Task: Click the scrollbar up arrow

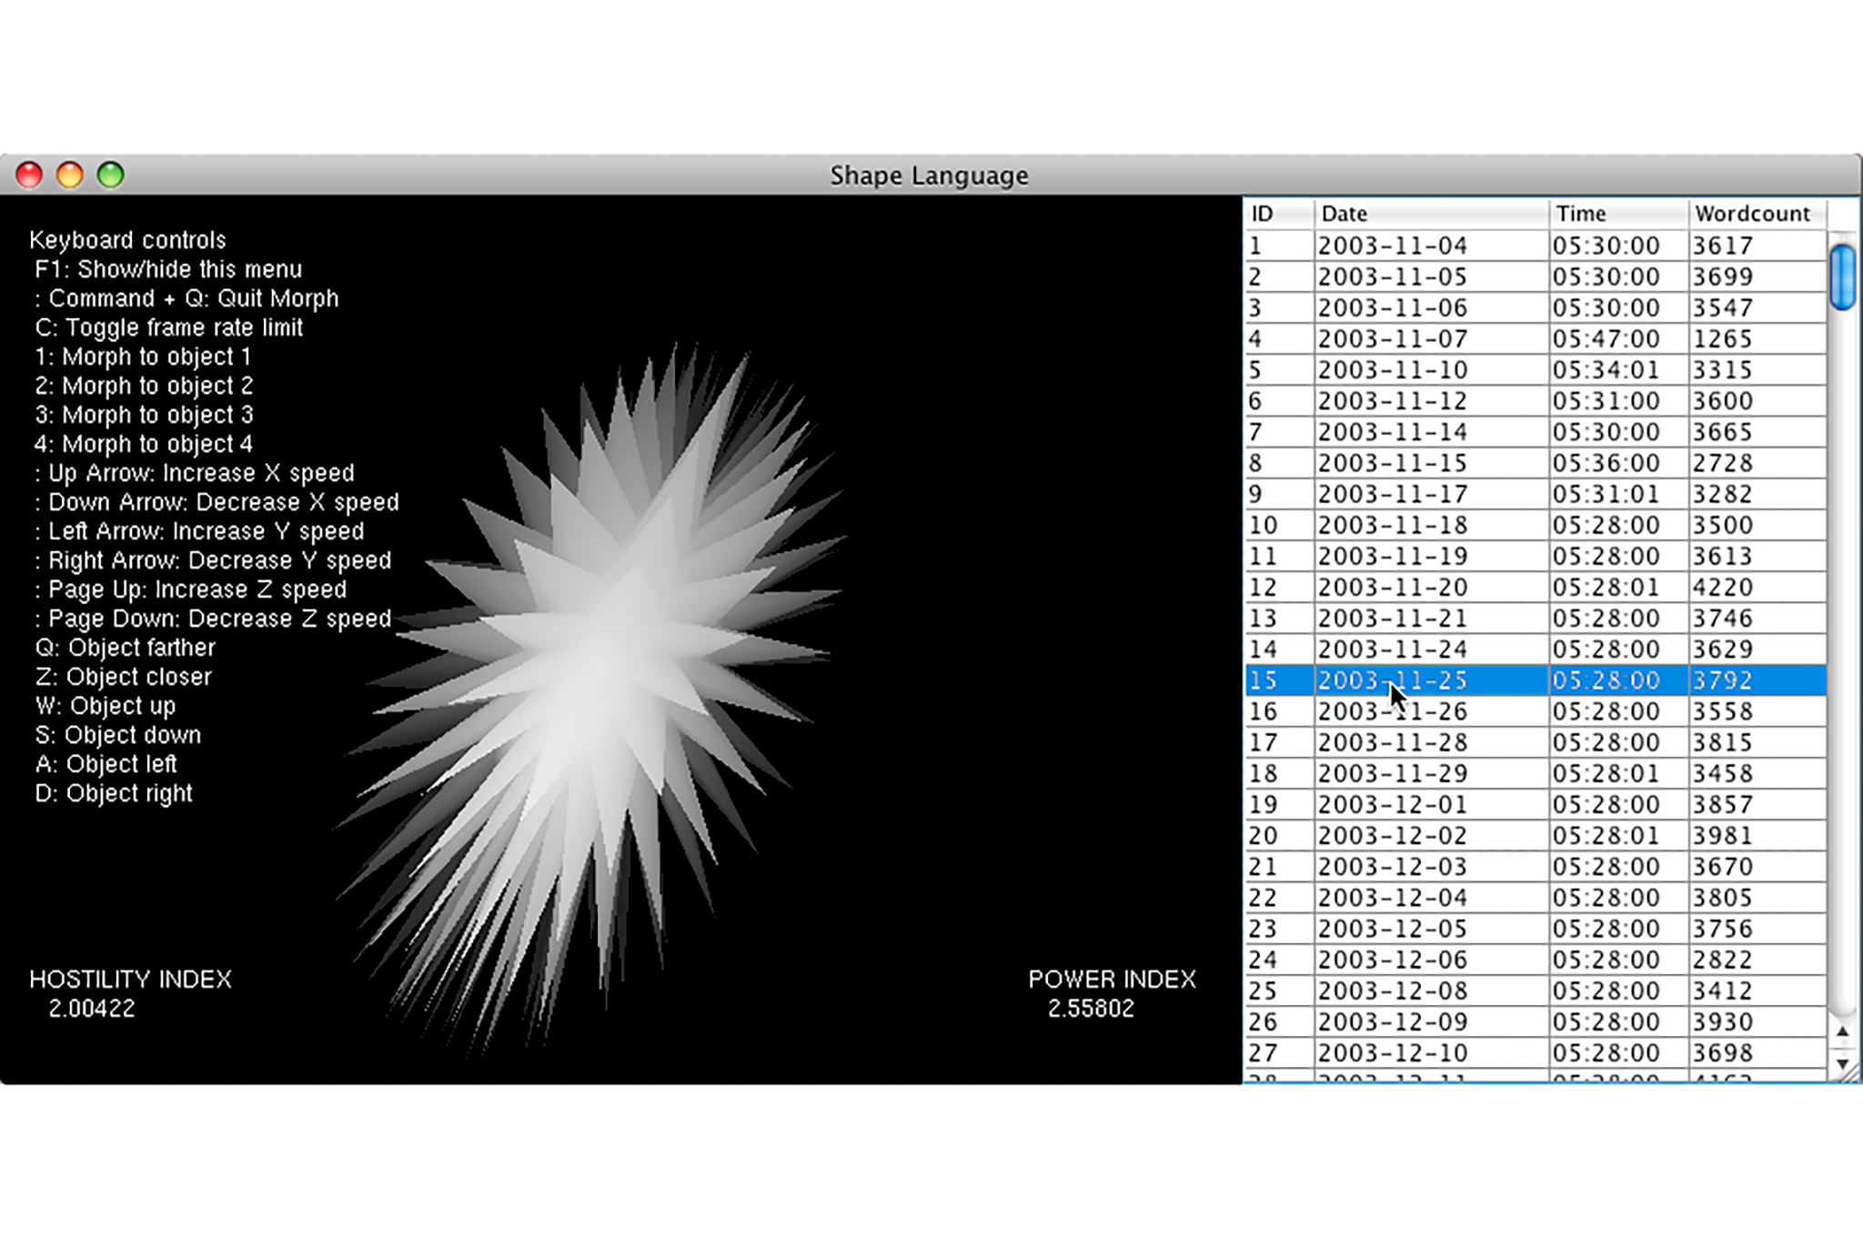Action: tap(1842, 1032)
